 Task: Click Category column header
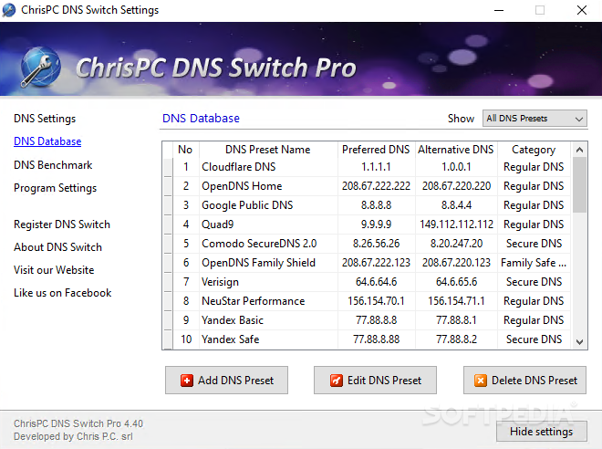pyautogui.click(x=534, y=150)
